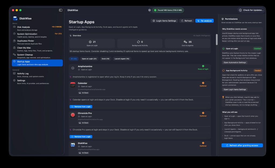The height and width of the screenshot is (168, 275).
Task: Click the Background Activity 0 overview card
Action: coord(140,43)
